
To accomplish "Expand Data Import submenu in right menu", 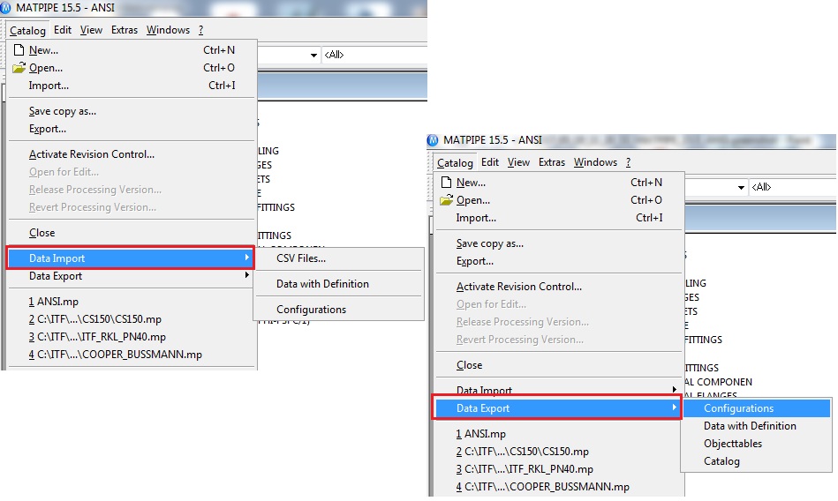I will 559,390.
